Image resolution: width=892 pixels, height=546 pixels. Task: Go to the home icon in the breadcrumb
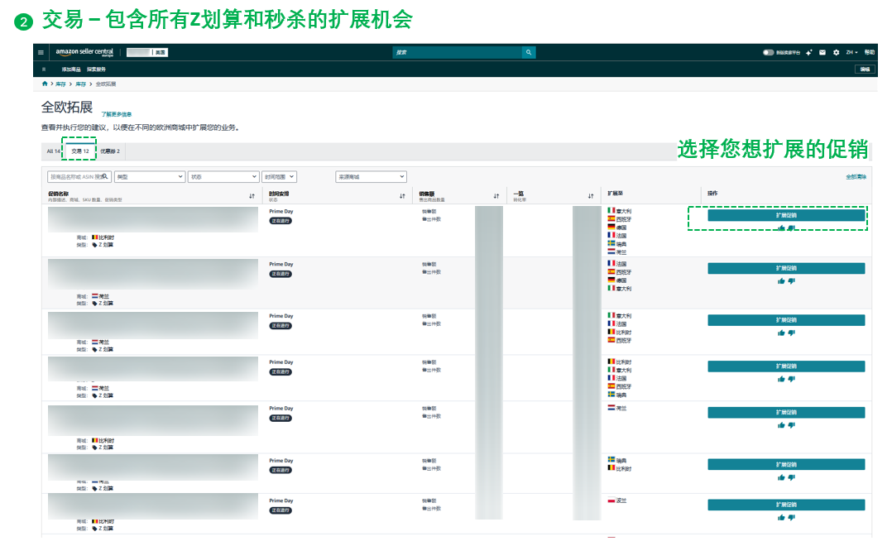[x=45, y=84]
